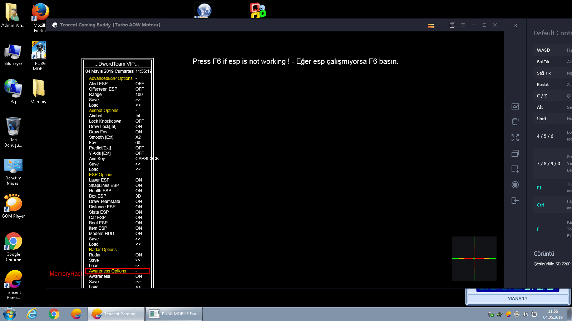Click the network icon in the system tray
This screenshot has width=572, height=321.
534,314
